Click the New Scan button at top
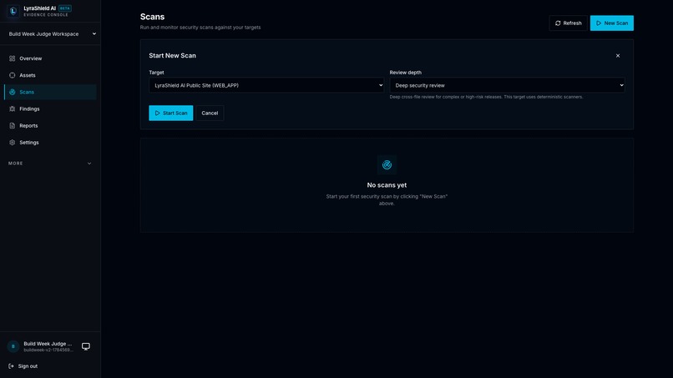The width and height of the screenshot is (673, 378). (611, 23)
